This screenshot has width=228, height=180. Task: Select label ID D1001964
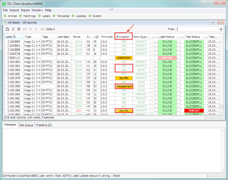point(14,66)
